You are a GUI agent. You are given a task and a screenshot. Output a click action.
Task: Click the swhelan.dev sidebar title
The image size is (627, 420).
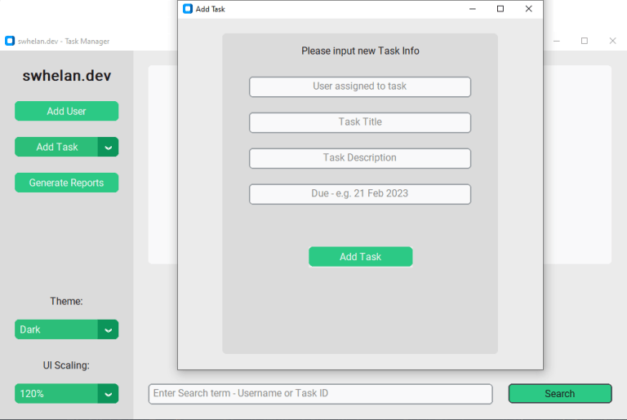(67, 76)
